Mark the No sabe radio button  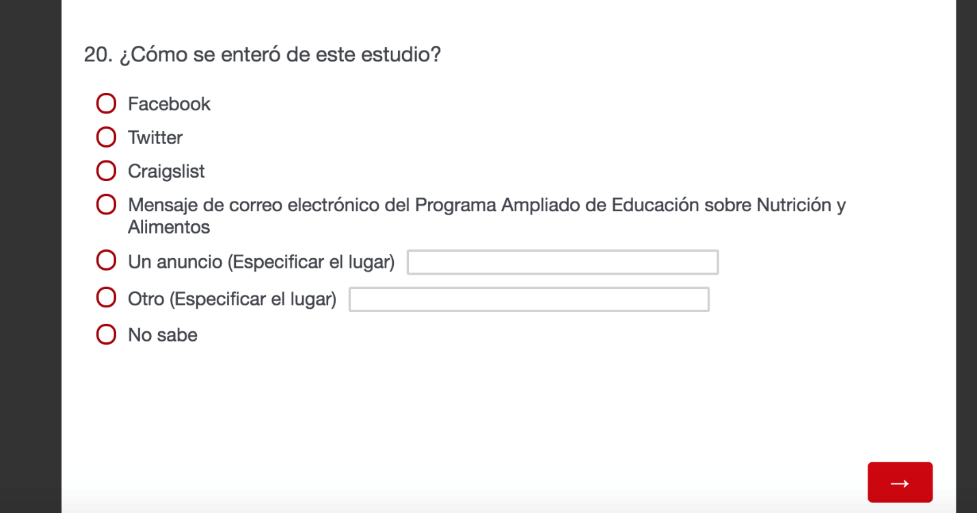[106, 335]
